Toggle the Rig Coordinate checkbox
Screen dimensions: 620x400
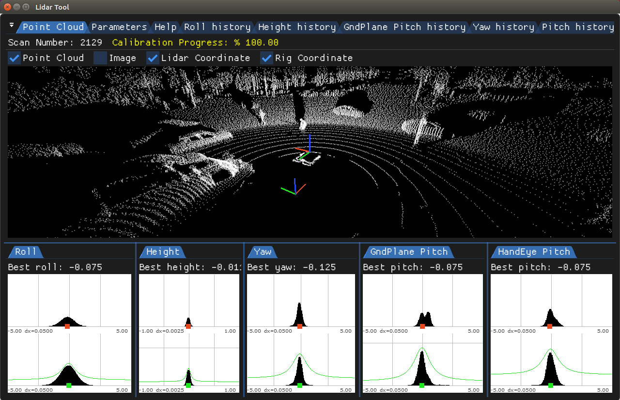pyautogui.click(x=267, y=58)
